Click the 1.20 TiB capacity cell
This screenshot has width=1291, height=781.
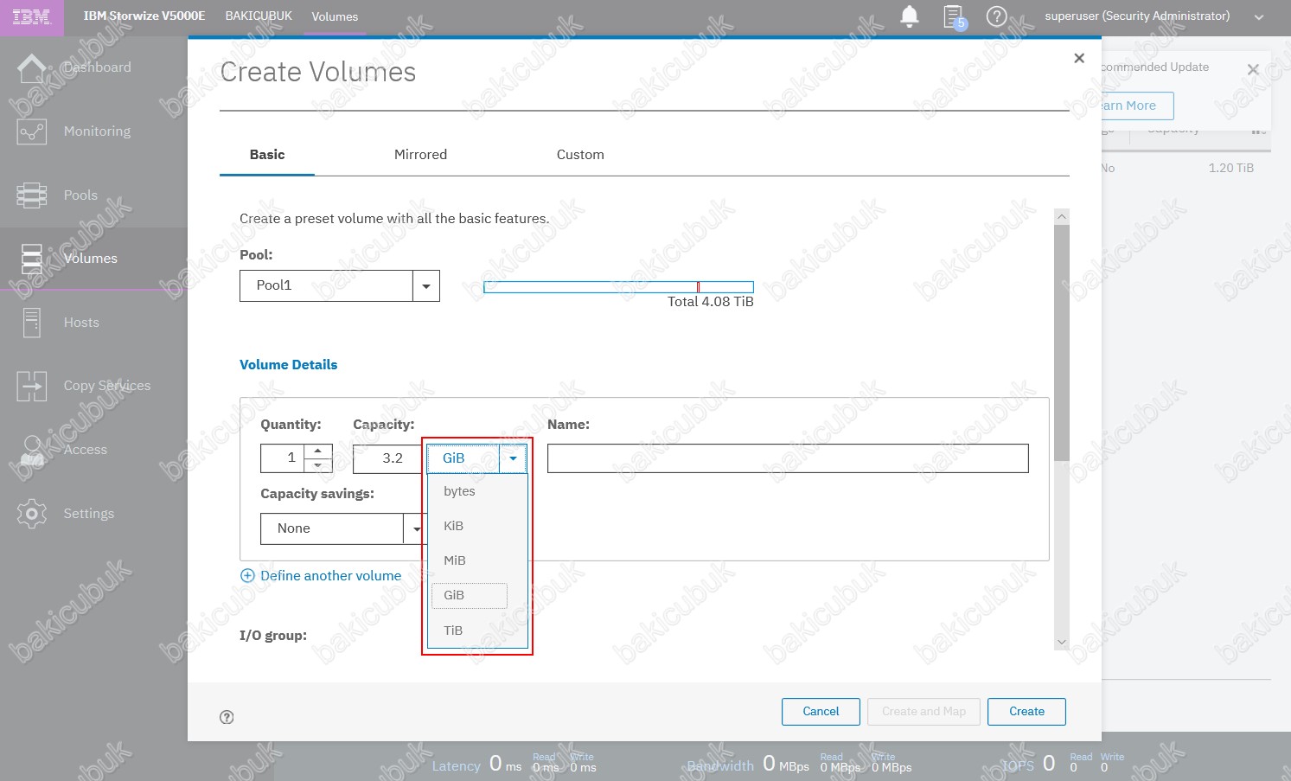1230,168
